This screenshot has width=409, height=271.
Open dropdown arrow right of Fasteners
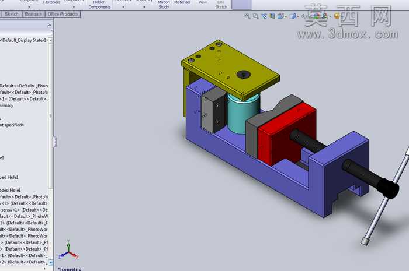[74, 7]
